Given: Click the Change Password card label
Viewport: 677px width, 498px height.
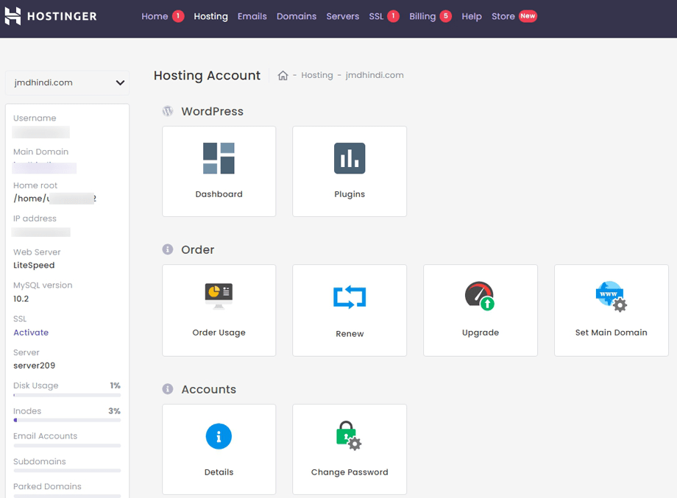Looking at the screenshot, I should pos(350,472).
